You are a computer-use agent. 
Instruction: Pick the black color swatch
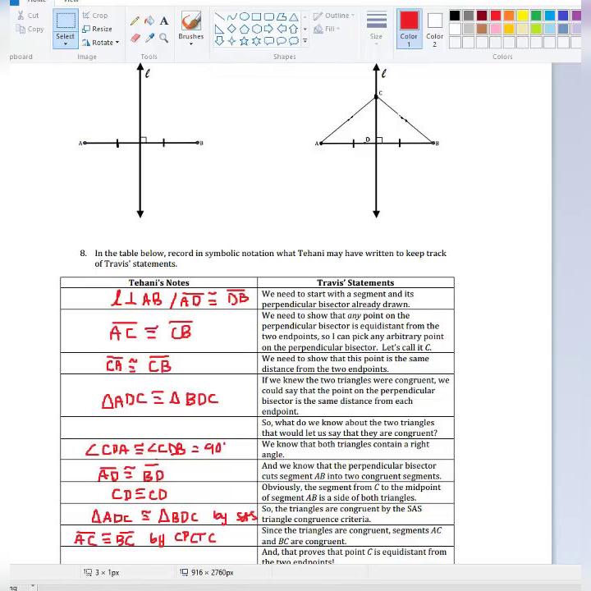coord(455,16)
